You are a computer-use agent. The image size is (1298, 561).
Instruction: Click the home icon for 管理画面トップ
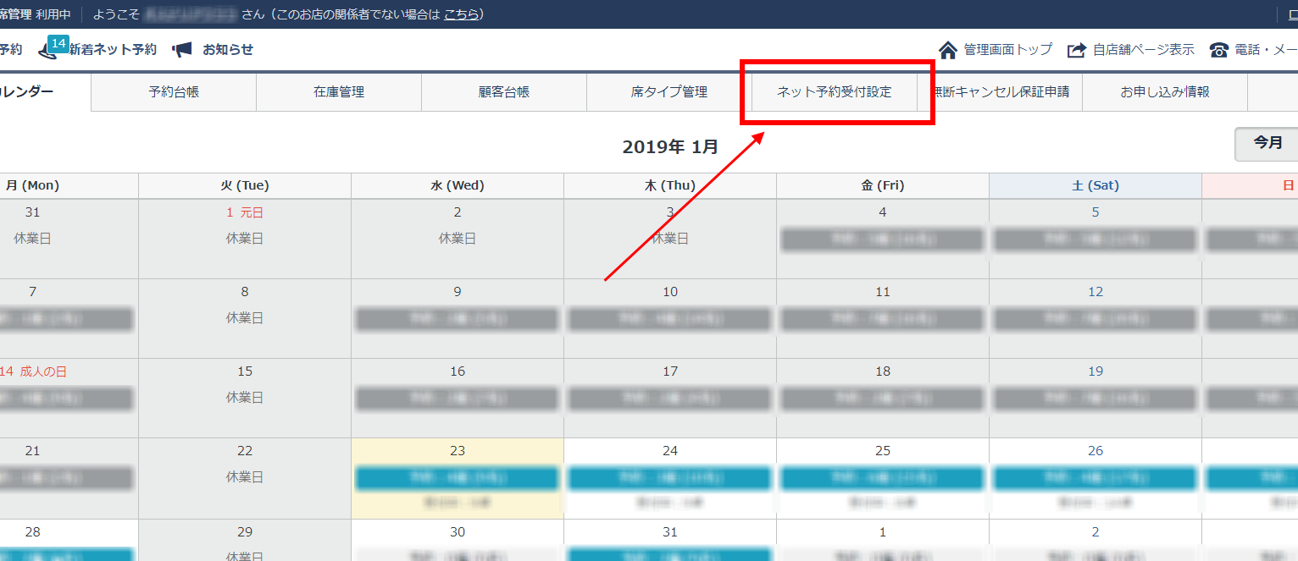948,50
